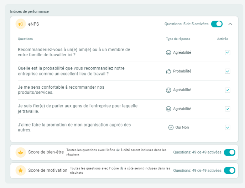The image size is (245, 188).
Task: Click the eNPS megaphone icon
Action: (x=21, y=24)
